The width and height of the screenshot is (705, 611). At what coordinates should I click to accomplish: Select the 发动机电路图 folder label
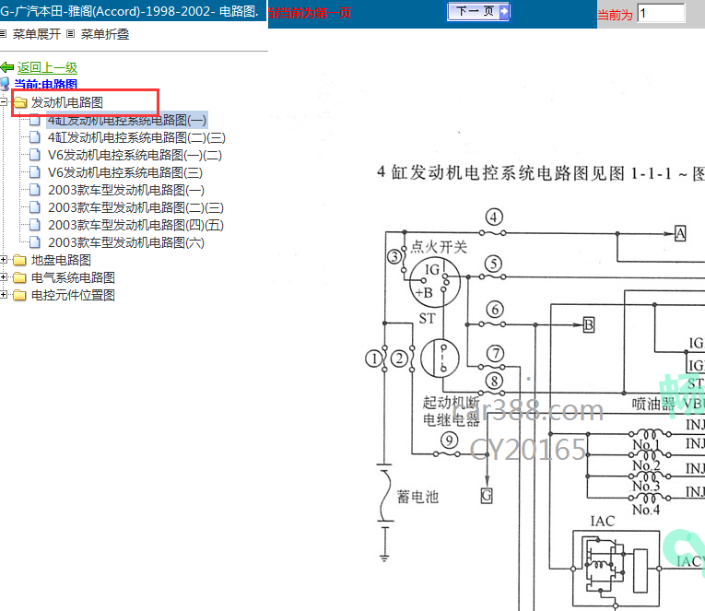67,102
